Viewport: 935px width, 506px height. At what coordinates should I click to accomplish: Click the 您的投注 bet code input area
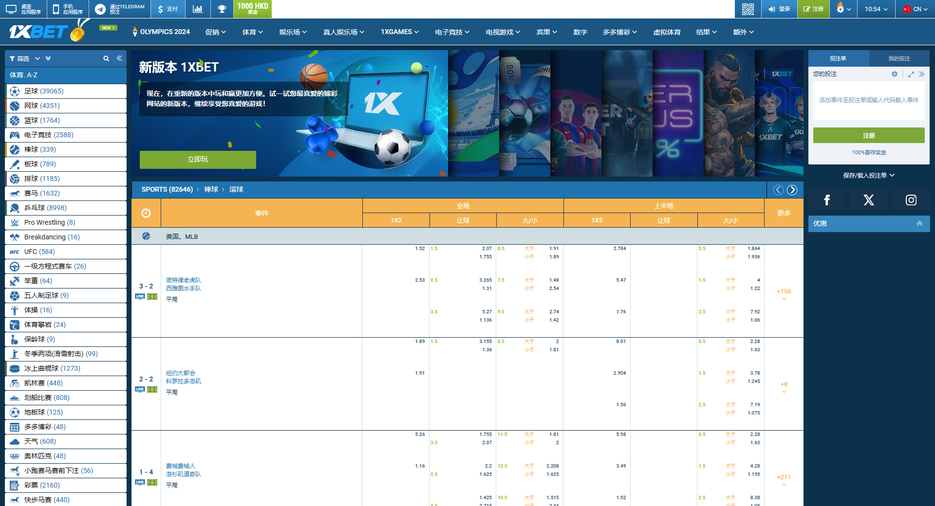[869, 100]
